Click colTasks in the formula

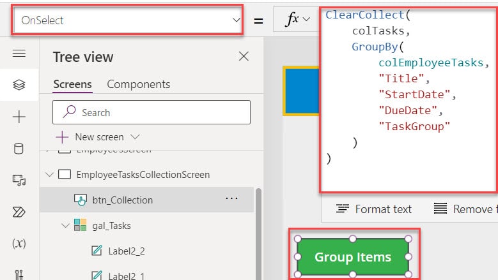(378, 31)
